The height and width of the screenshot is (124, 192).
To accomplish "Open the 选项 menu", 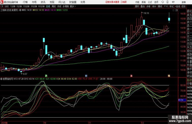I will (x=156, y=2).
